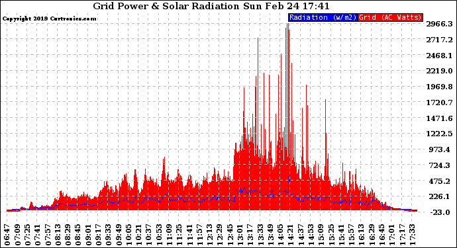The width and height of the screenshot is (457, 248).
Task: Click the 12:13 time label
Action: [209, 235]
